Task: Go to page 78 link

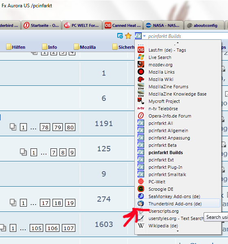Action: 45,127
